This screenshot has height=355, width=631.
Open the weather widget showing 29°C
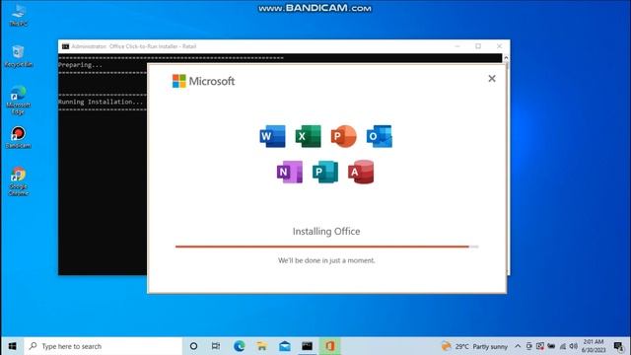(x=474, y=346)
